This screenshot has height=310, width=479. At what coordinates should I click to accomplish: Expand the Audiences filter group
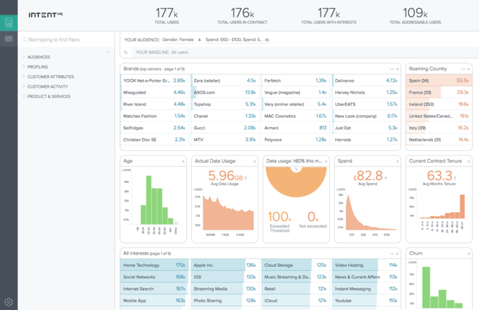[39, 57]
